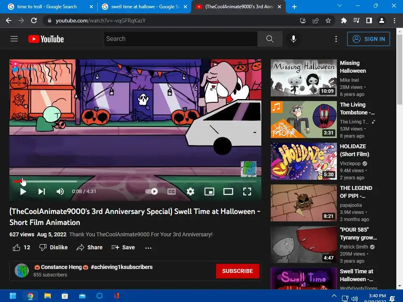The width and height of the screenshot is (403, 302).
Task: Subscribe to Constance Heng's channel
Action: click(237, 271)
